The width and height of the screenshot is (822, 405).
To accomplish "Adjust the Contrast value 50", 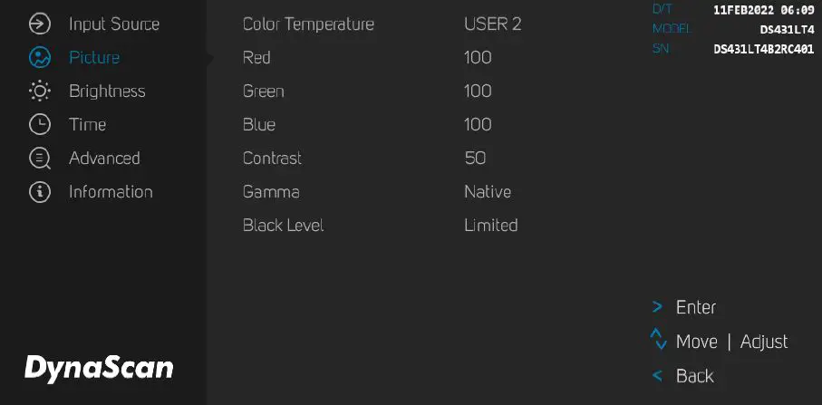I will [x=475, y=158].
